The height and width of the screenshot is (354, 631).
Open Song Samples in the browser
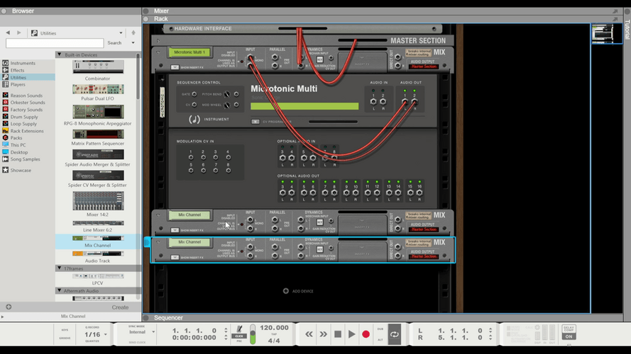click(x=25, y=159)
